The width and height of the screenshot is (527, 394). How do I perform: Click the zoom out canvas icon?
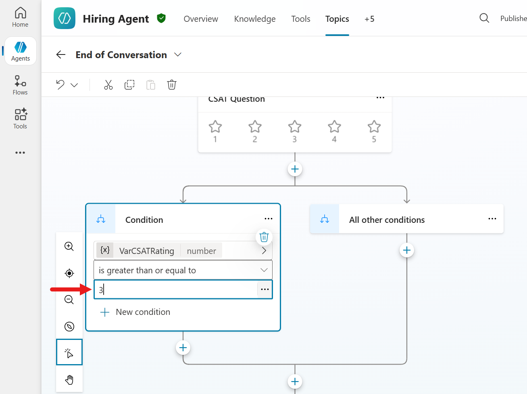(x=69, y=300)
